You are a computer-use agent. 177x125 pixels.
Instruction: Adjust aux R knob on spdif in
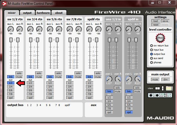click(138, 29)
